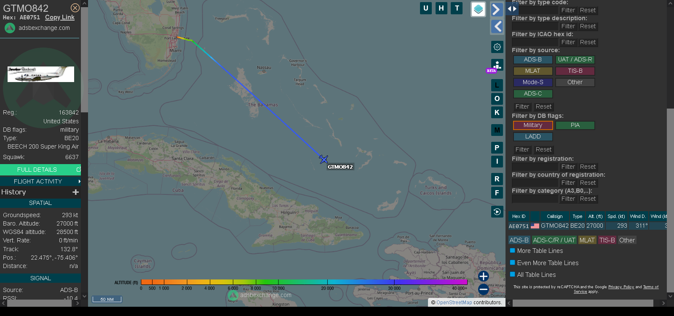Screen dimensions: 674x316
Task: Toggle the I map option button
Action: (497, 161)
